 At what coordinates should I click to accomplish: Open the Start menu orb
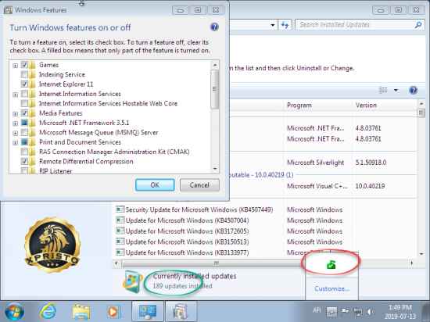pyautogui.click(x=14, y=312)
